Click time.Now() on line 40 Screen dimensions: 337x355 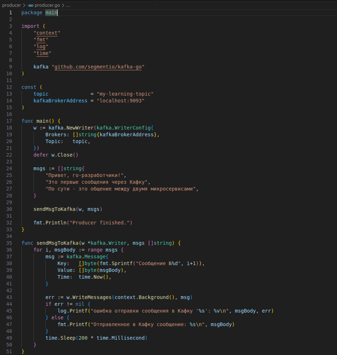[93, 277]
